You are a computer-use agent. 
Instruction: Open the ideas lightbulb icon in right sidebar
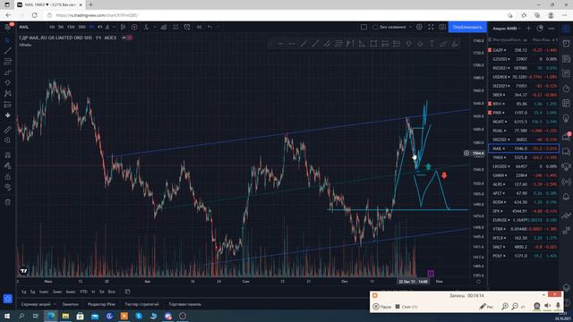click(566, 118)
